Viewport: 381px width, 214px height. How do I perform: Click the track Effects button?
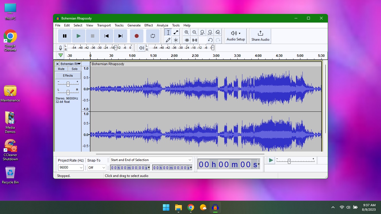(68, 76)
